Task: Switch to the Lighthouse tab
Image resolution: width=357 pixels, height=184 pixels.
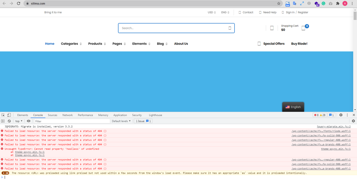Action: coord(155,115)
